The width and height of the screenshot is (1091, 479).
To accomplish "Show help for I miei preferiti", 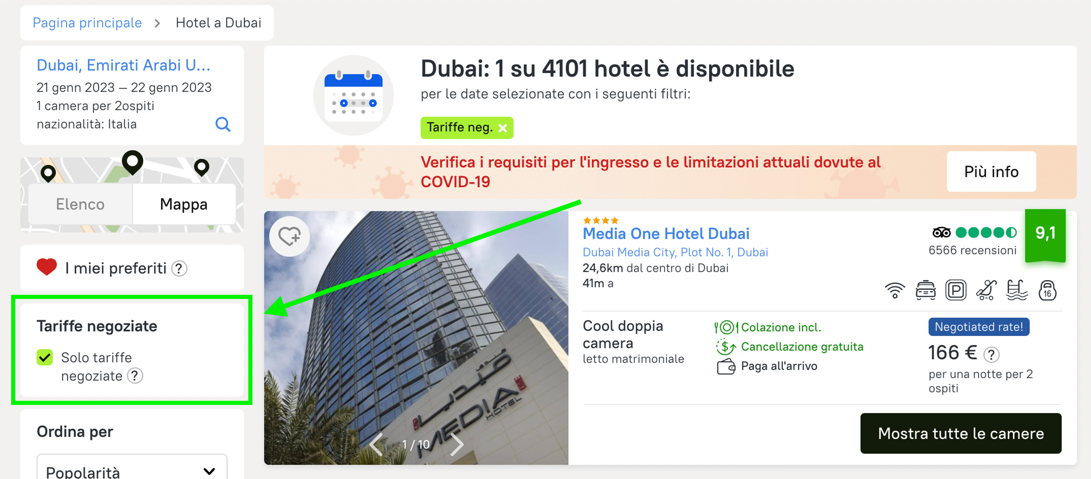I will (x=179, y=268).
